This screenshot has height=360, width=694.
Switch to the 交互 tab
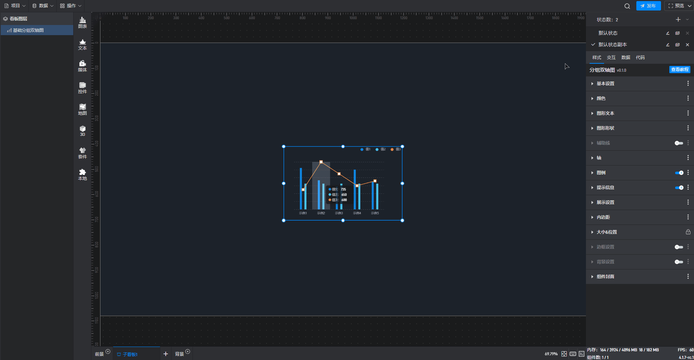click(x=611, y=58)
